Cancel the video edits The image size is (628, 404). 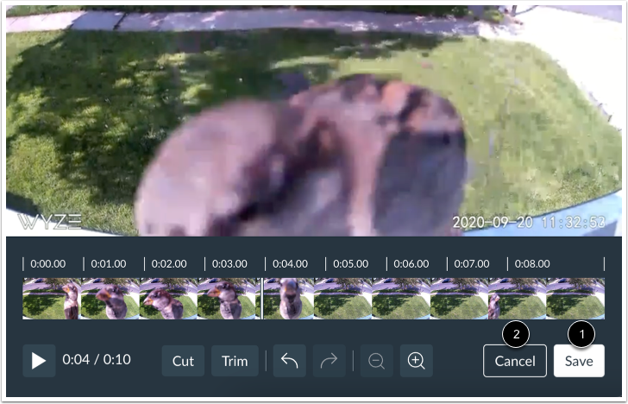515,361
